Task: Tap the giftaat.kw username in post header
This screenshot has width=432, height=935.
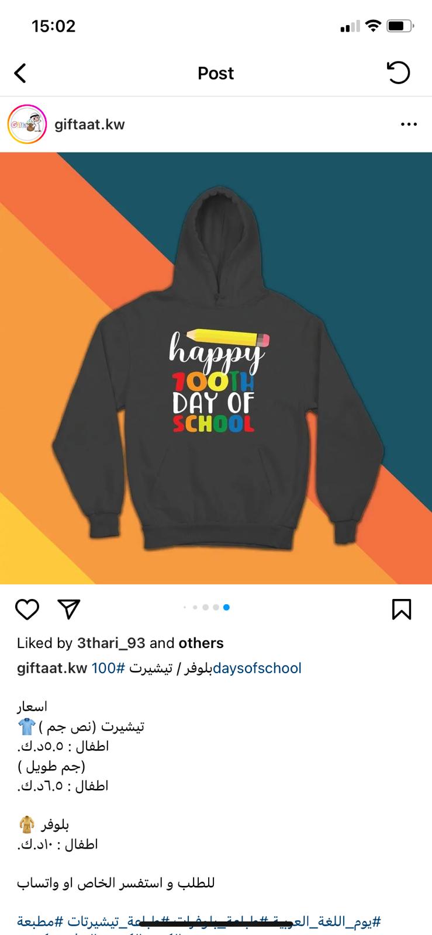Action: click(89, 124)
